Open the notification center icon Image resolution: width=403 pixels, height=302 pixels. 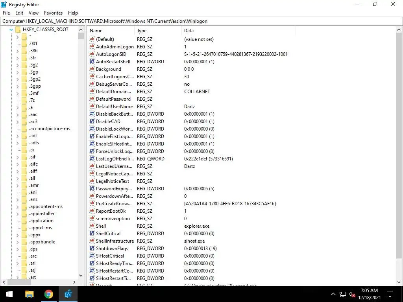[390, 294]
